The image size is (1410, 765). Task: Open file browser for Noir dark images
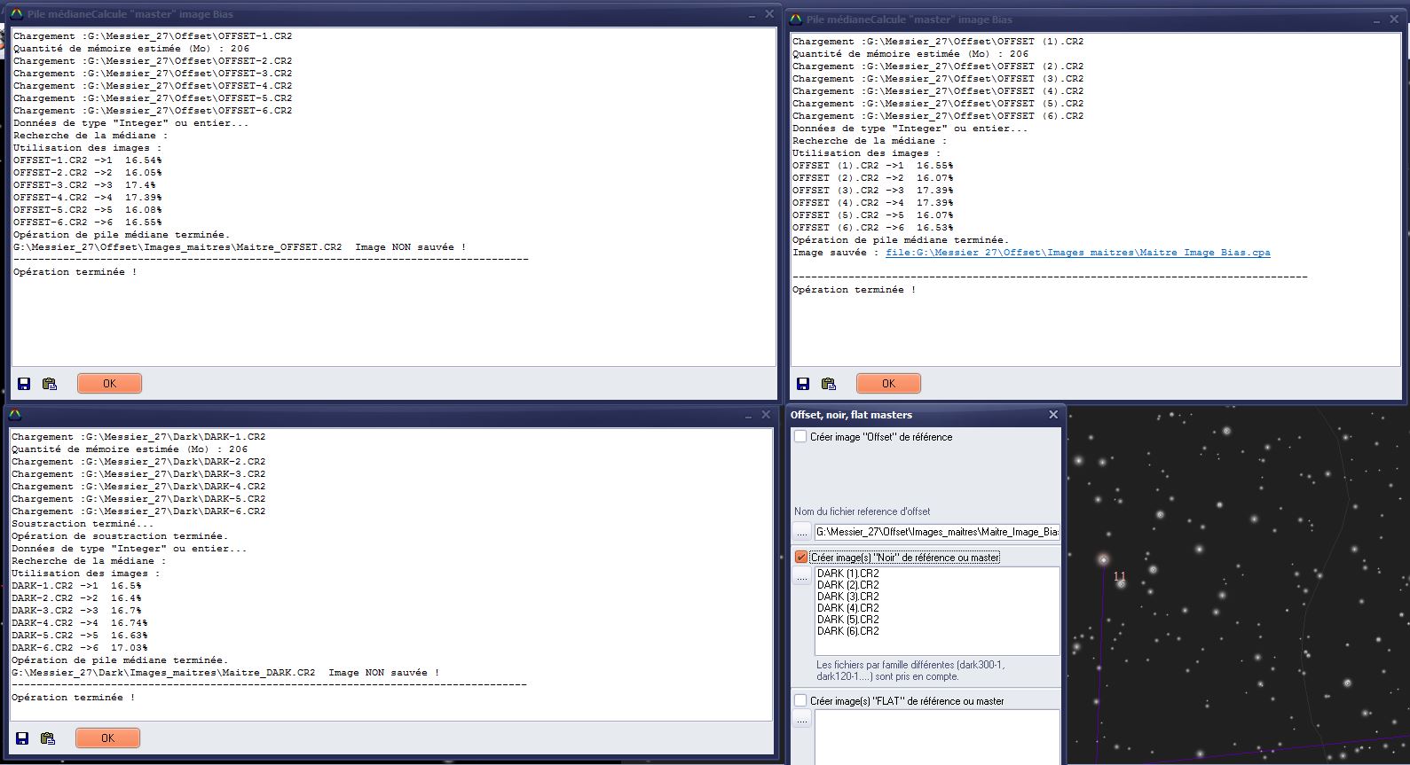[802, 576]
